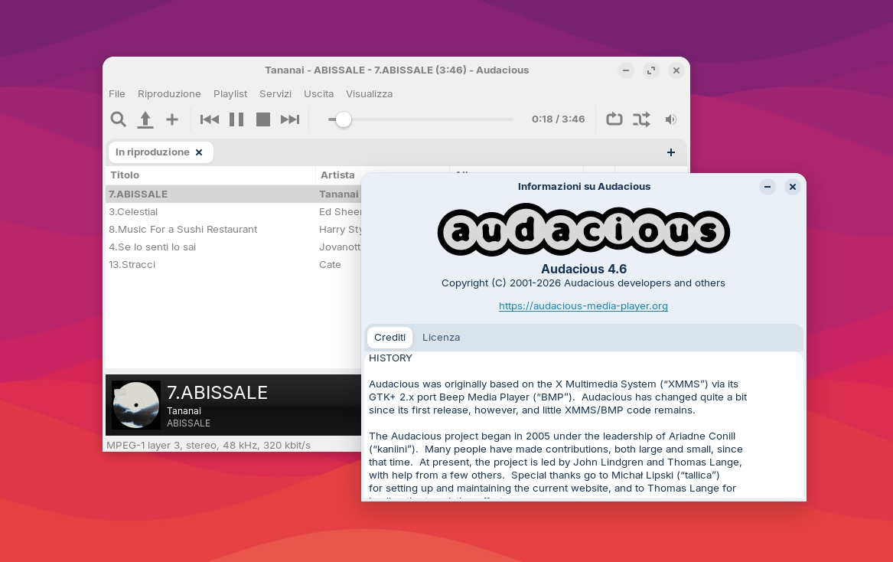Sort by the Titolo column header

pos(210,175)
